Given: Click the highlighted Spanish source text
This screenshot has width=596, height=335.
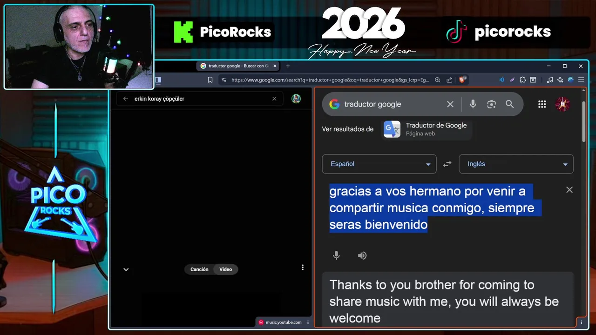Looking at the screenshot, I should 435,208.
